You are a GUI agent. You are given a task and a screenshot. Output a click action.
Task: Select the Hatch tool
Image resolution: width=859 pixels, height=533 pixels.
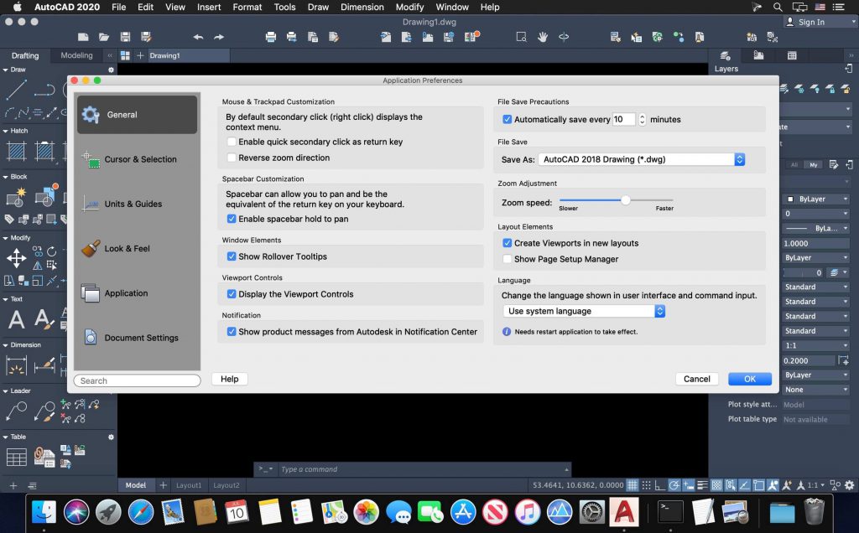[x=16, y=151]
